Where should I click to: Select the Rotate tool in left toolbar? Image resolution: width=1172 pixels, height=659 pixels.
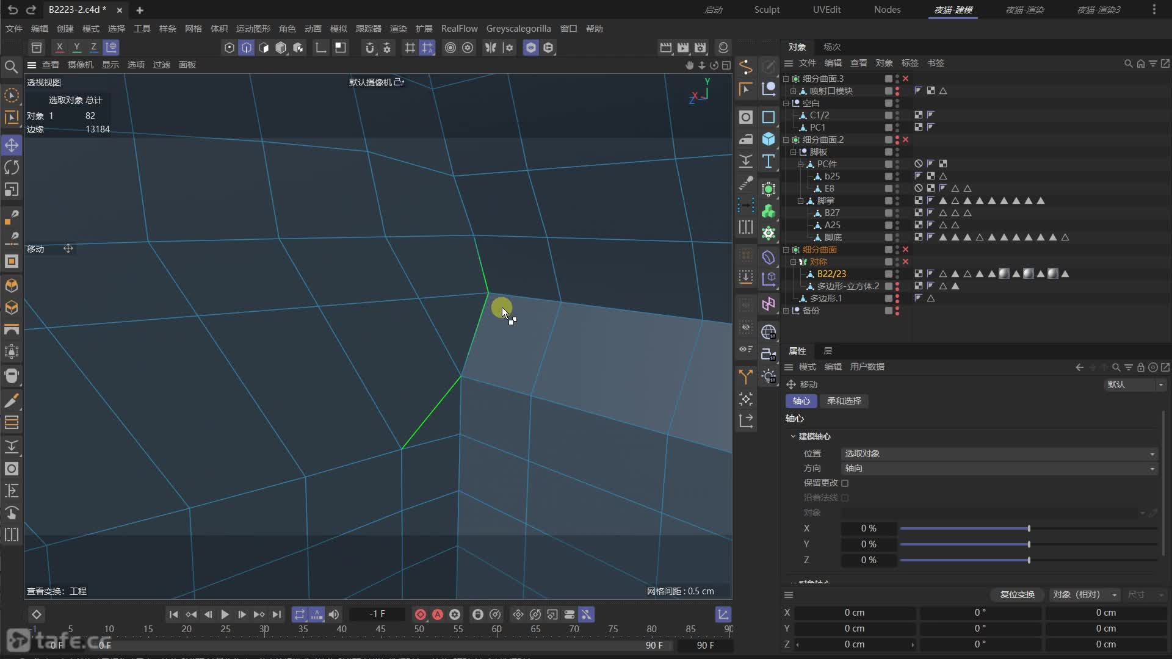tap(12, 167)
